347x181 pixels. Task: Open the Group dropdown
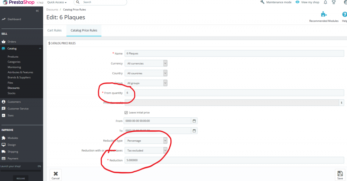click(146, 83)
